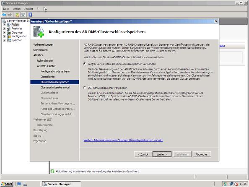
Task: Go to AD RMS-Cluster wizard step
Action: [46, 66]
